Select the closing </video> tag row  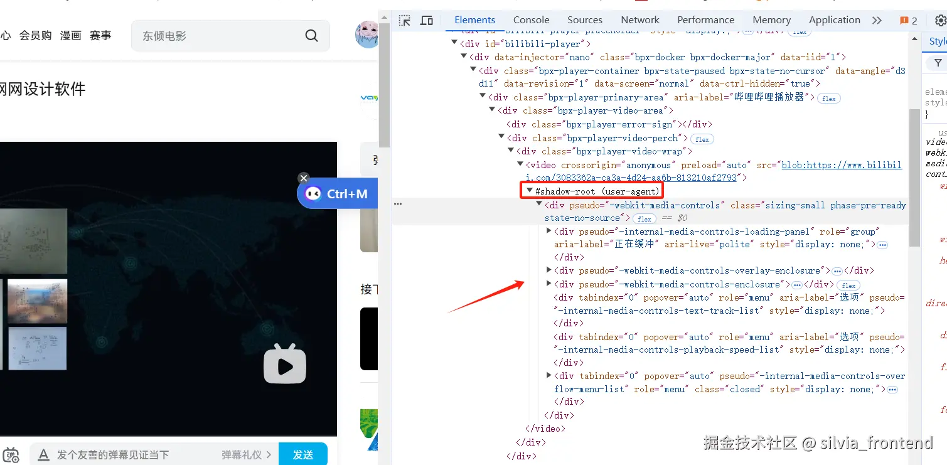545,429
